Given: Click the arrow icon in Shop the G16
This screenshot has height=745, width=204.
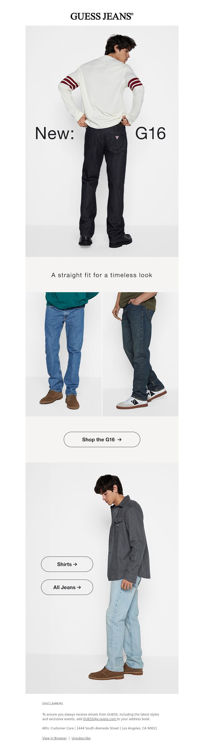Looking at the screenshot, I should click(x=120, y=439).
